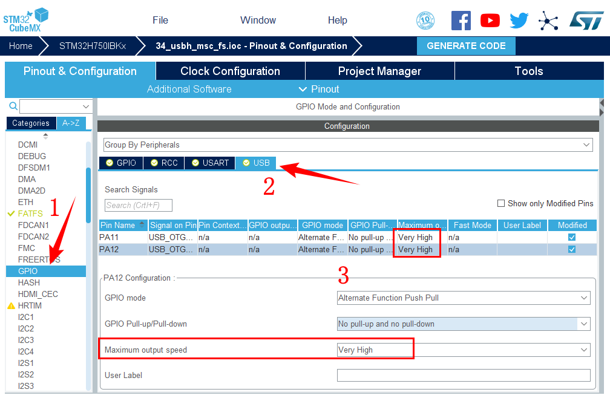Image resolution: width=610 pixels, height=398 pixels.
Task: Select GPIO in the categories list
Action: 28,271
